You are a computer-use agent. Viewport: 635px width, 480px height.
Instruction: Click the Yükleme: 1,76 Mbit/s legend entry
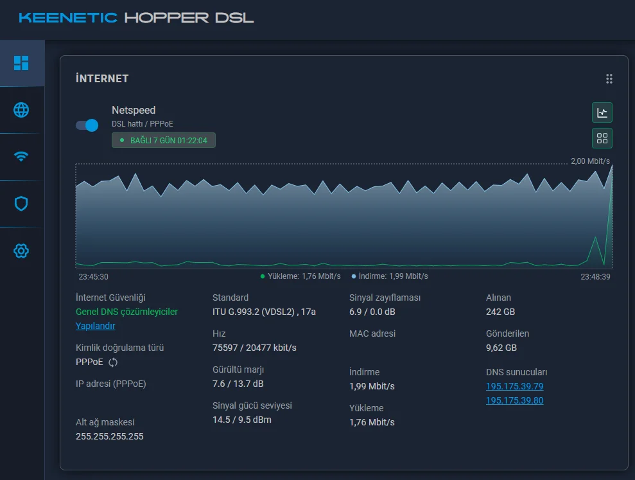(x=300, y=276)
